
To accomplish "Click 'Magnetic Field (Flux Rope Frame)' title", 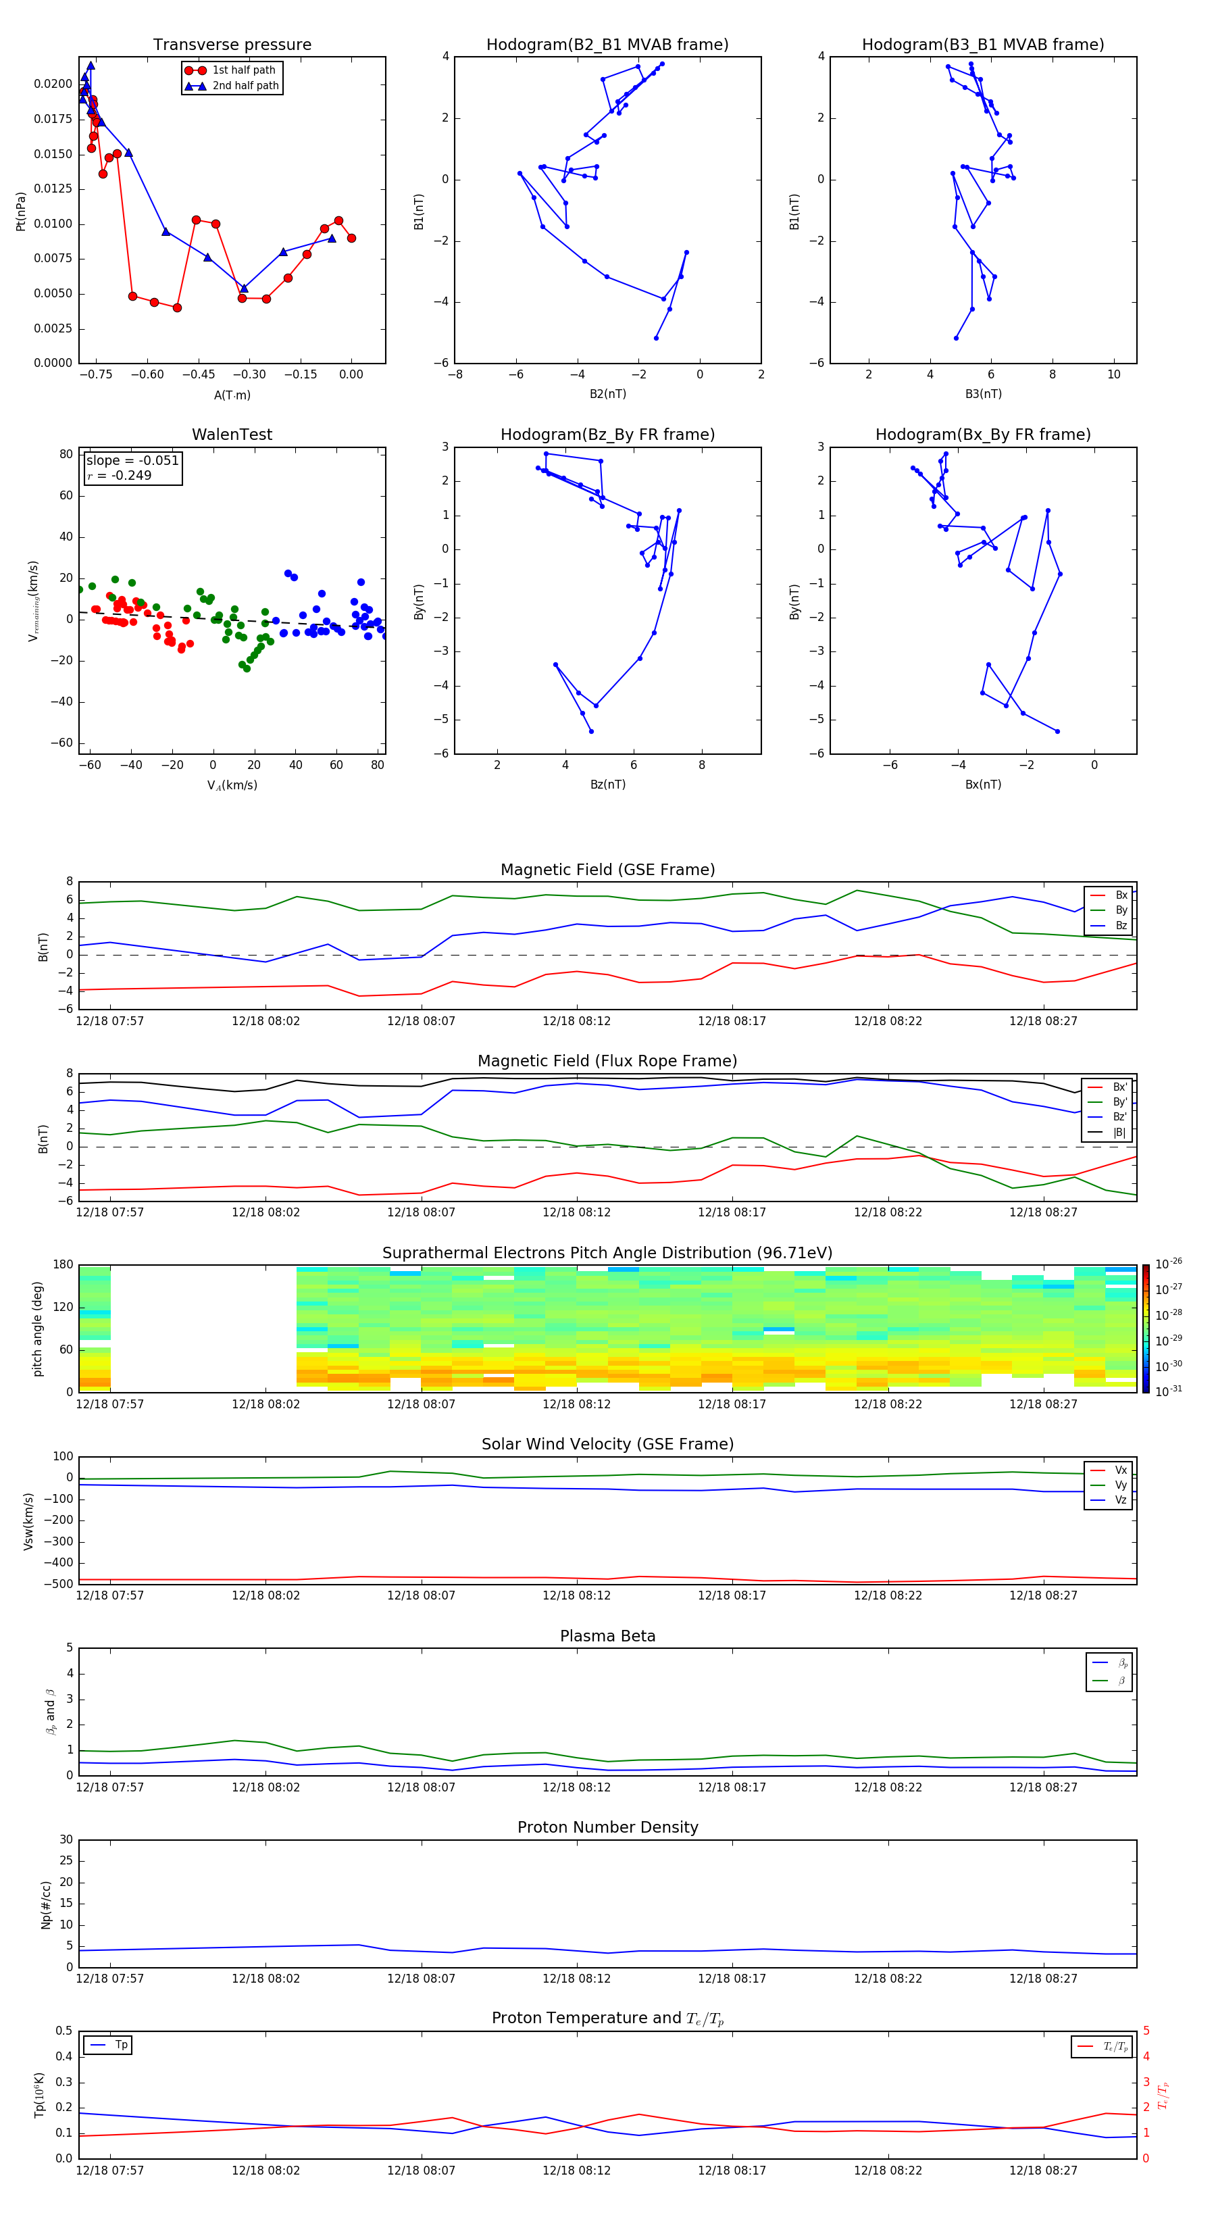I will pos(607,1062).
